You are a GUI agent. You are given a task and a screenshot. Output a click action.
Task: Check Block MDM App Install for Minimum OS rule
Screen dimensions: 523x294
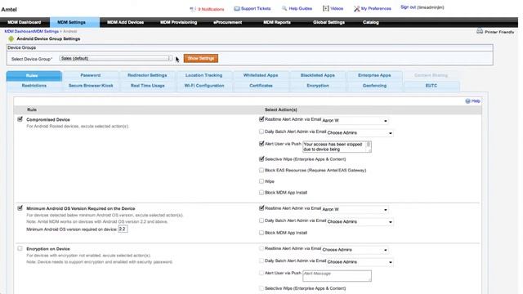pyautogui.click(x=261, y=233)
